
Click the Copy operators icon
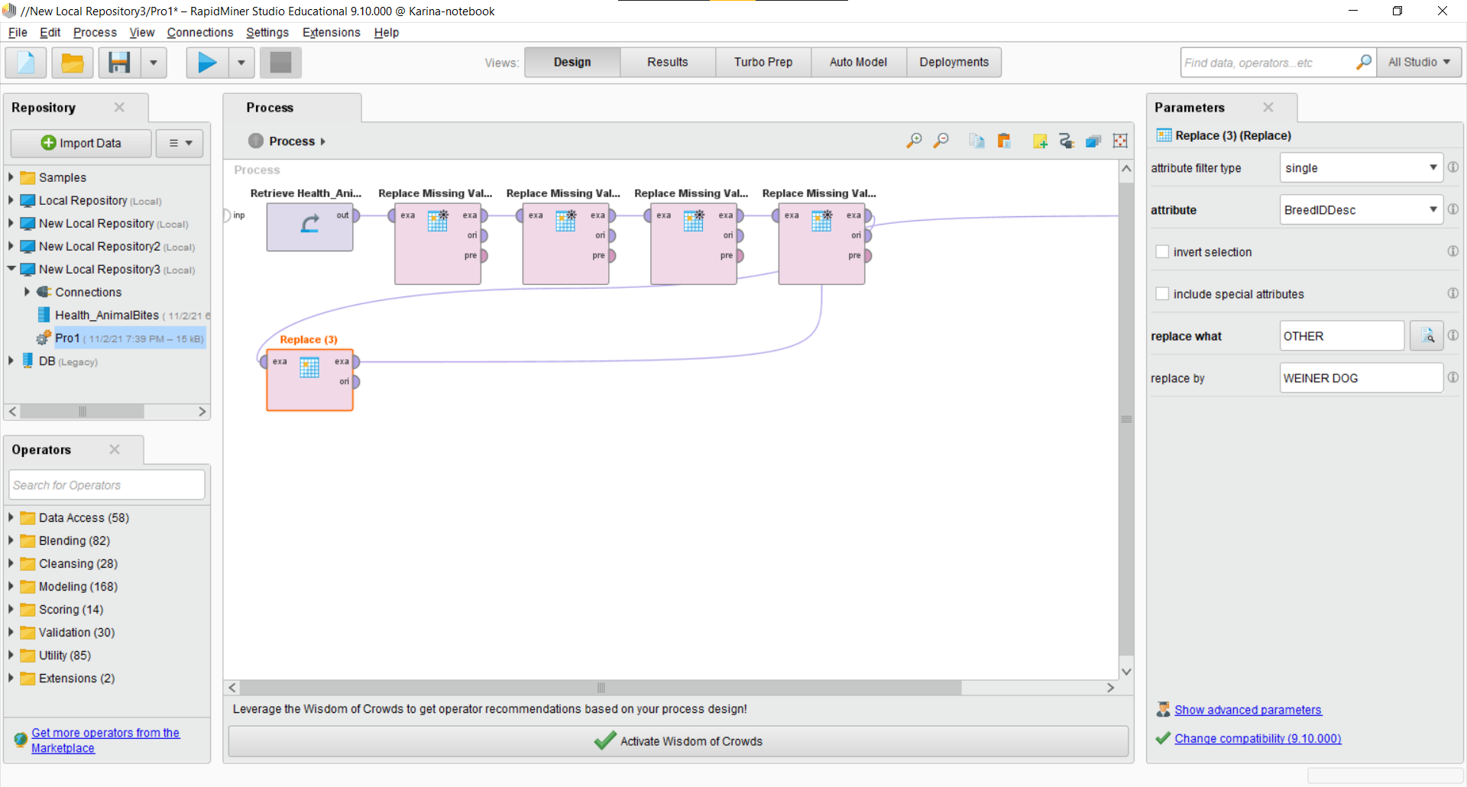(x=976, y=141)
